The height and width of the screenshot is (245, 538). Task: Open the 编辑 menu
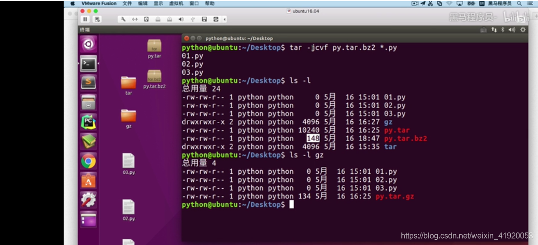(x=143, y=3)
